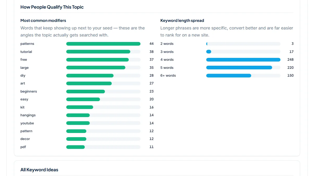314x176 pixels.
Task: Select the '2 words' keyword length bar
Action: click(243, 44)
